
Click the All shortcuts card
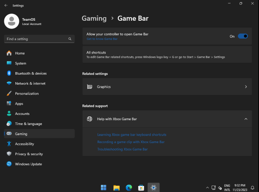tap(167, 55)
